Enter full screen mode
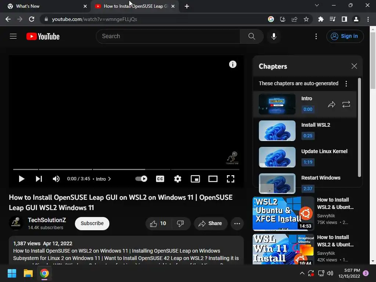Screen dimensions: 376x282 pos(231,179)
